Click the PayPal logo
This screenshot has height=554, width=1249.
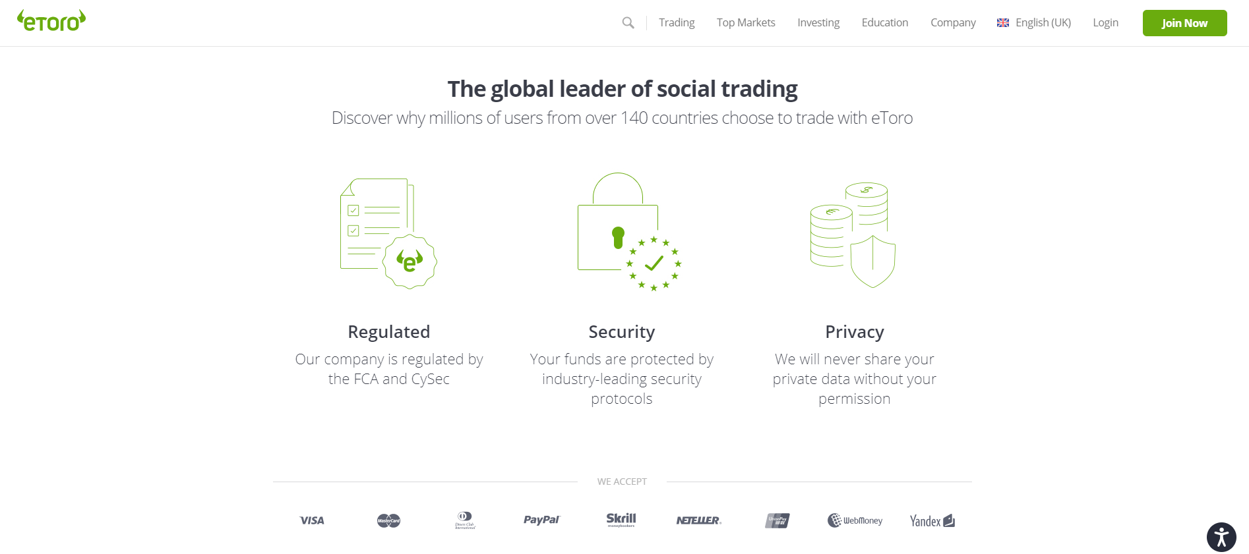[x=541, y=520]
